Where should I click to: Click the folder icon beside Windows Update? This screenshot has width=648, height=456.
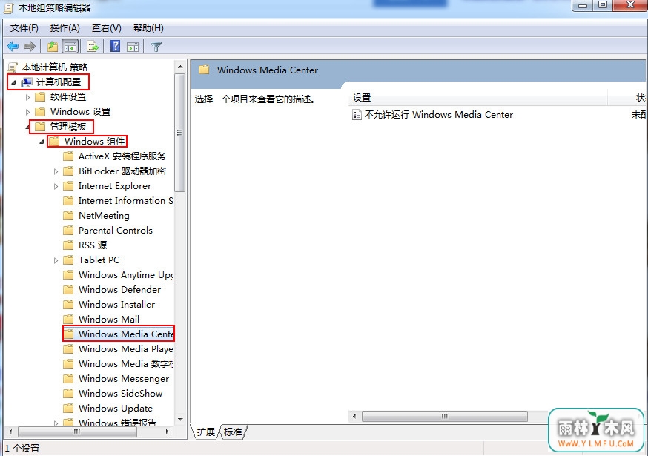coord(68,409)
